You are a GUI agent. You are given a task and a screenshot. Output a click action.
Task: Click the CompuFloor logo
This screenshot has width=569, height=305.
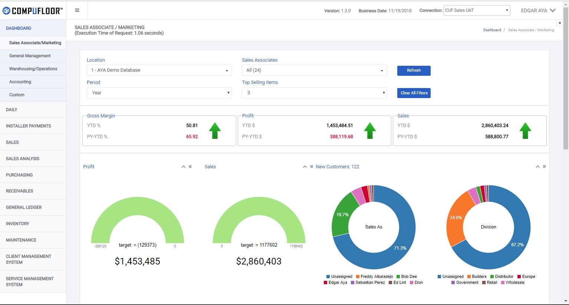[33, 11]
